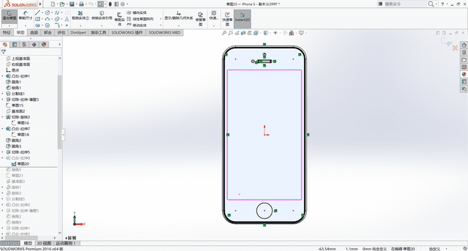This screenshot has width=468, height=251.
Task: Select 原点 (Origin) in feature tree
Action: coord(12,70)
